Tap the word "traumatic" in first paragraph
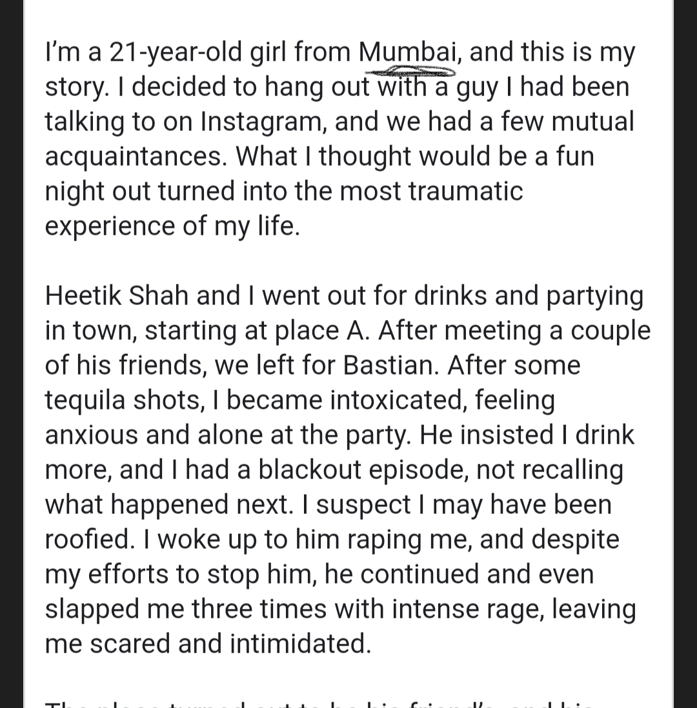The image size is (697, 708). (466, 191)
